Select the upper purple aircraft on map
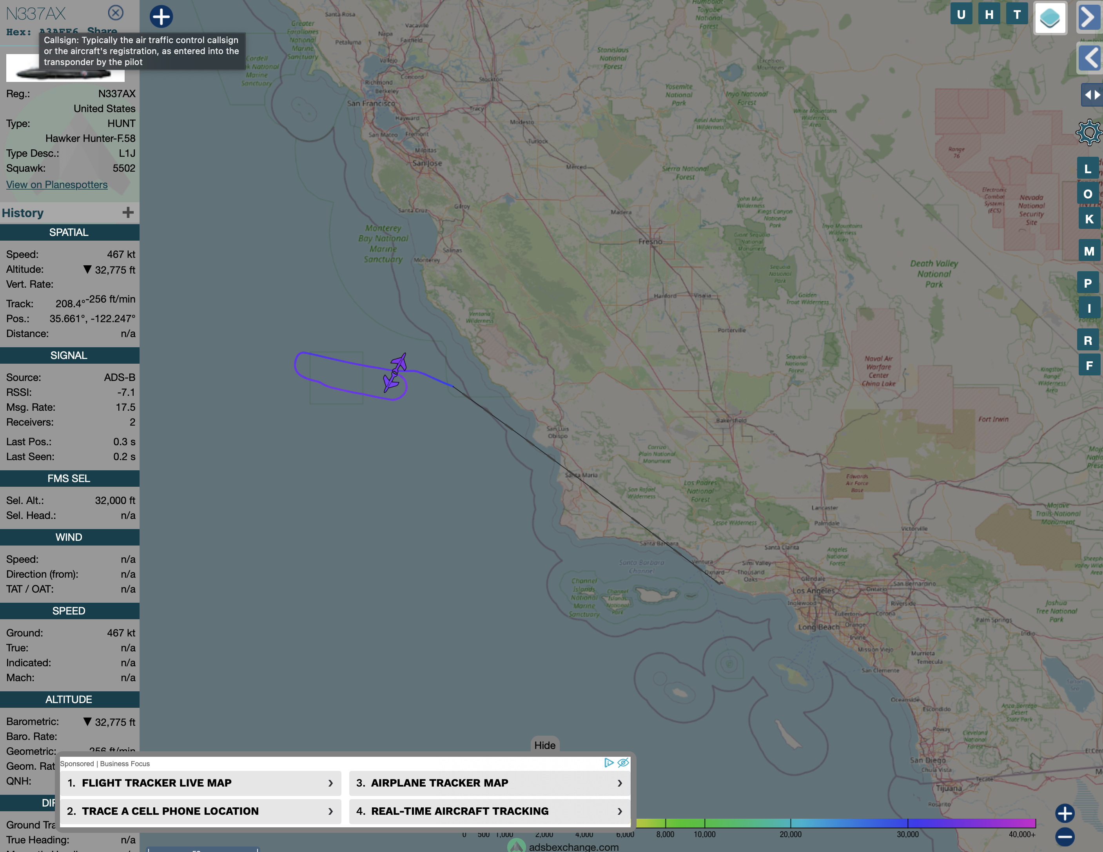The width and height of the screenshot is (1103, 852). click(x=399, y=363)
